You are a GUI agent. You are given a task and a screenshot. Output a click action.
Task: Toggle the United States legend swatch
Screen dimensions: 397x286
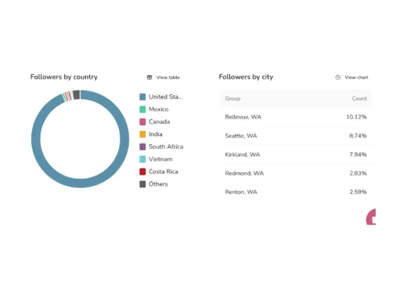coord(143,97)
